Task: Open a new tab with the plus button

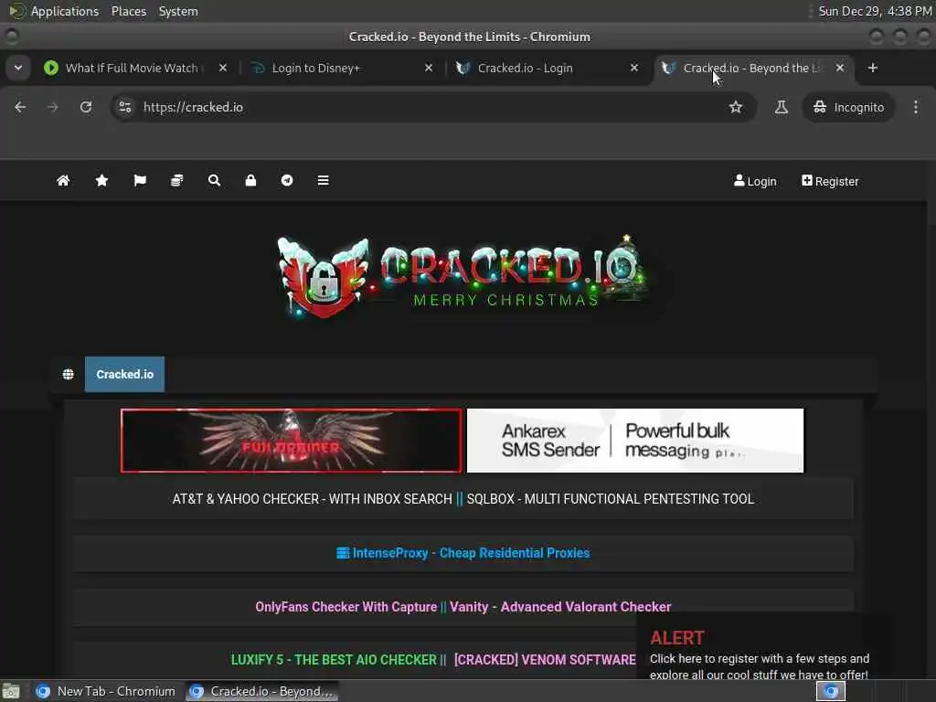Action: tap(873, 68)
